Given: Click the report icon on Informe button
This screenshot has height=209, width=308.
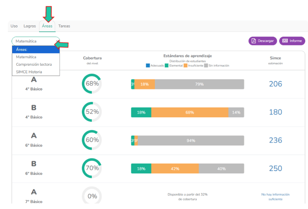Looking at the screenshot, I should pos(285,41).
